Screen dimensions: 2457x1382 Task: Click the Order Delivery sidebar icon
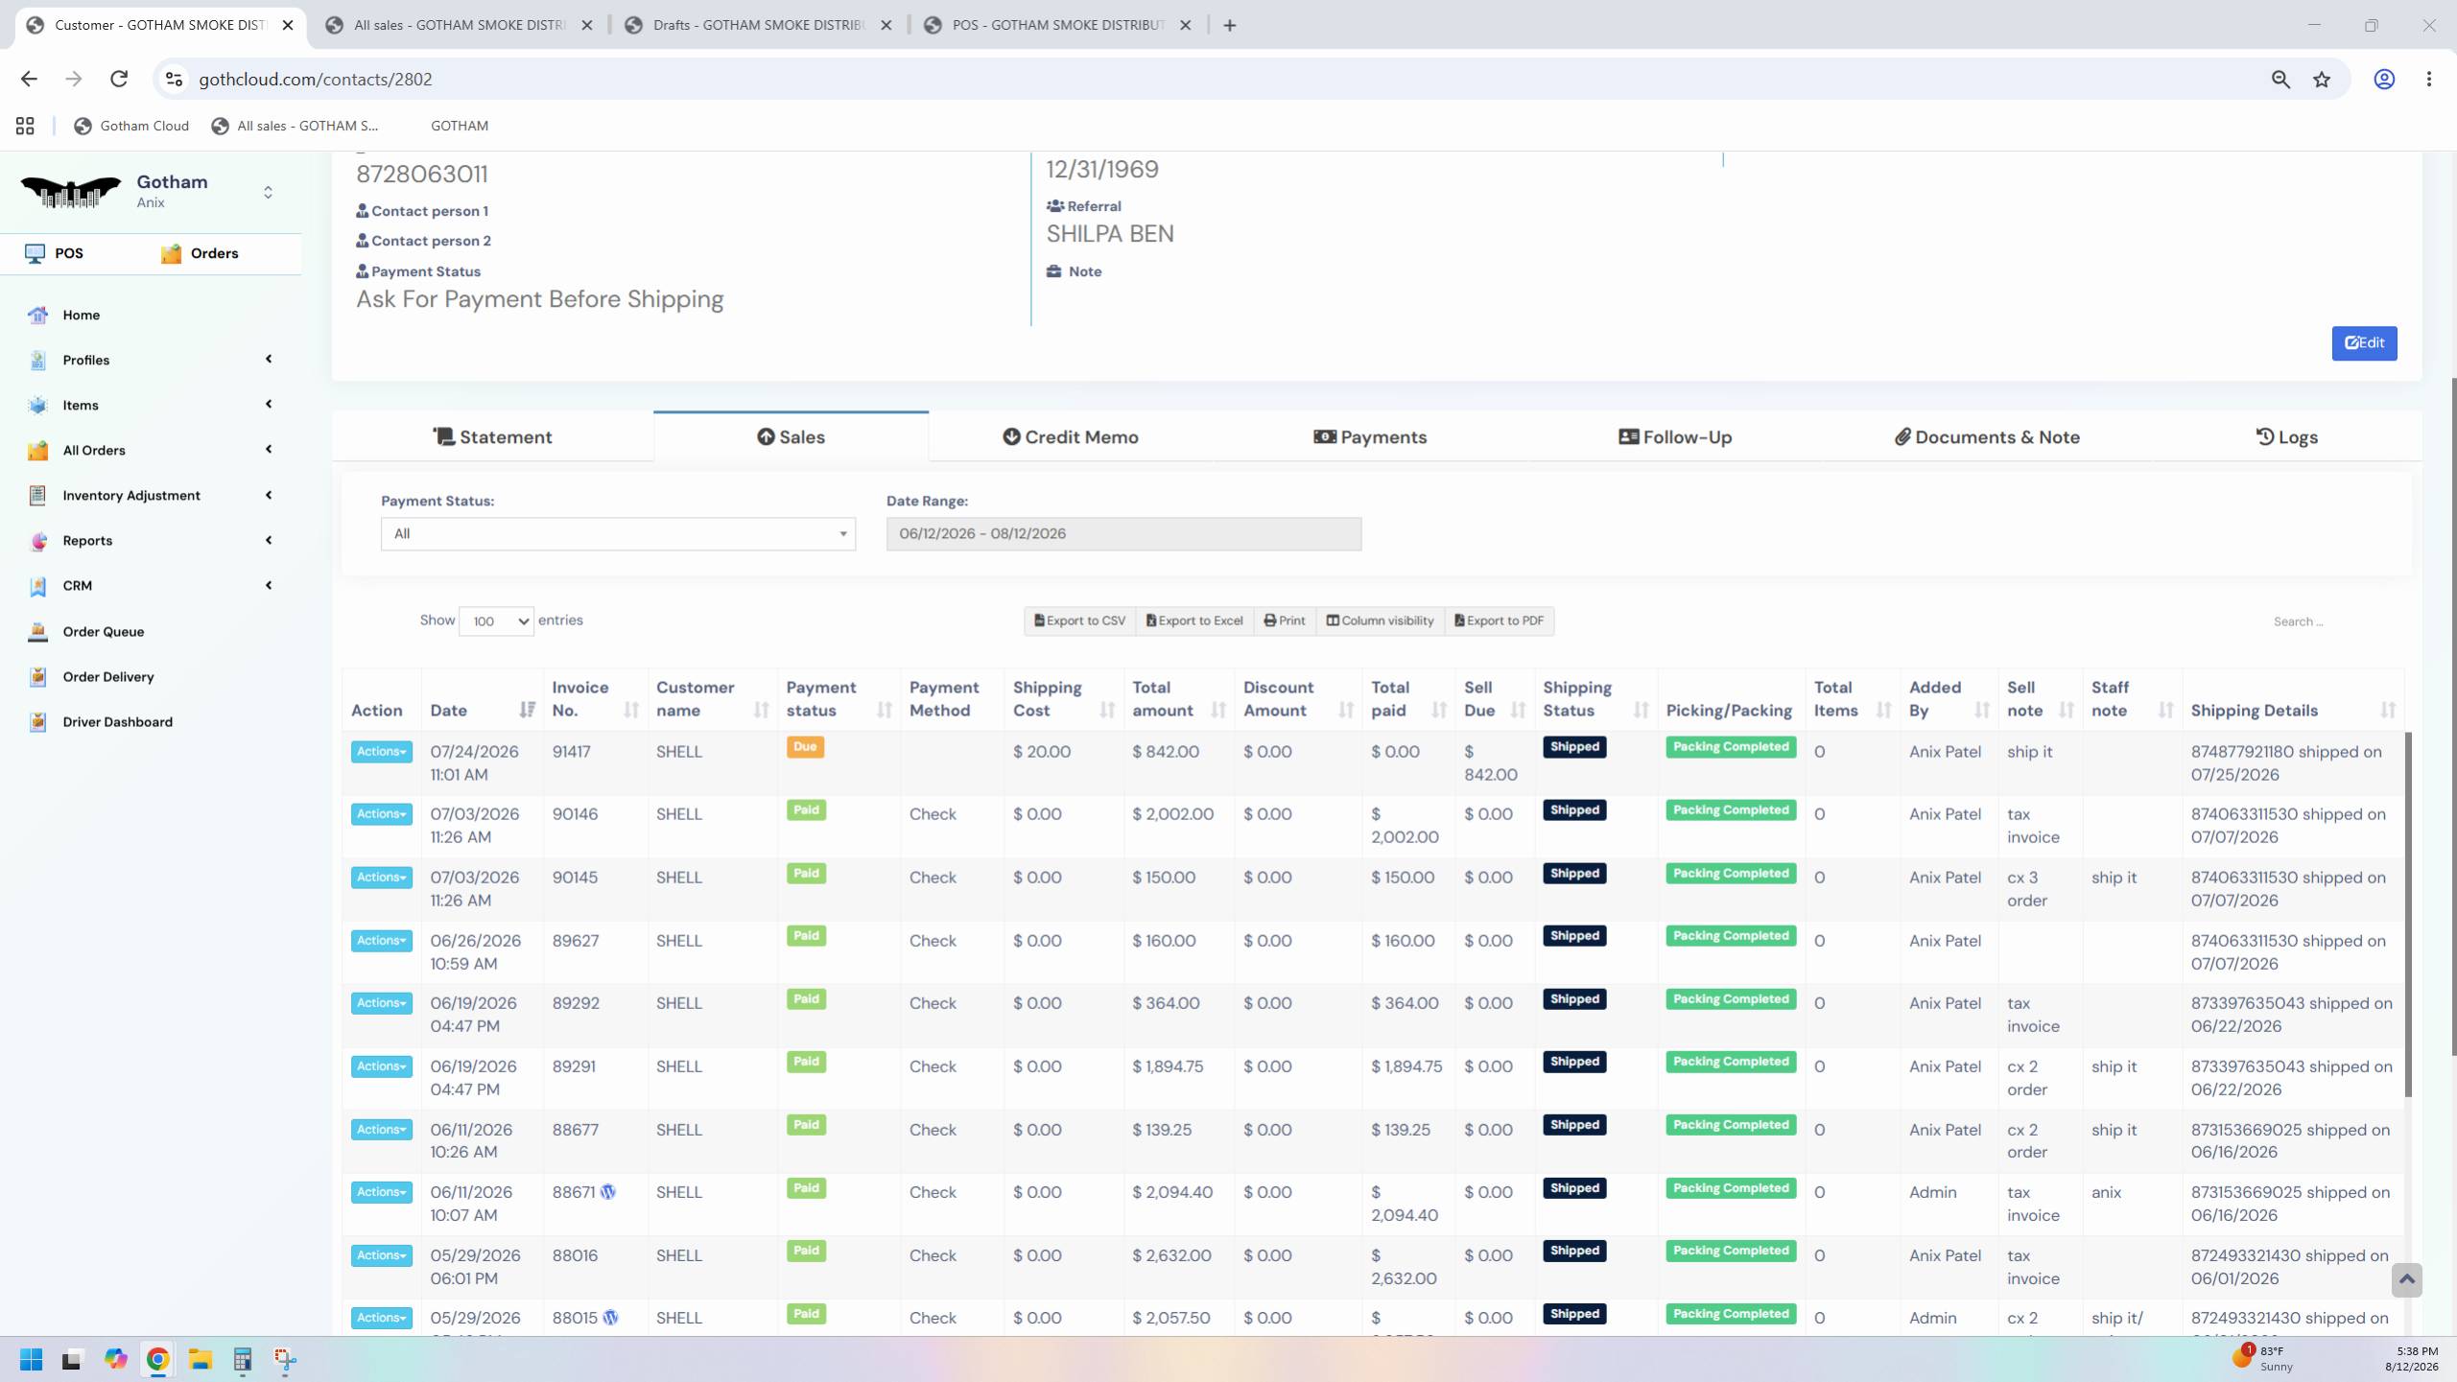tap(37, 676)
